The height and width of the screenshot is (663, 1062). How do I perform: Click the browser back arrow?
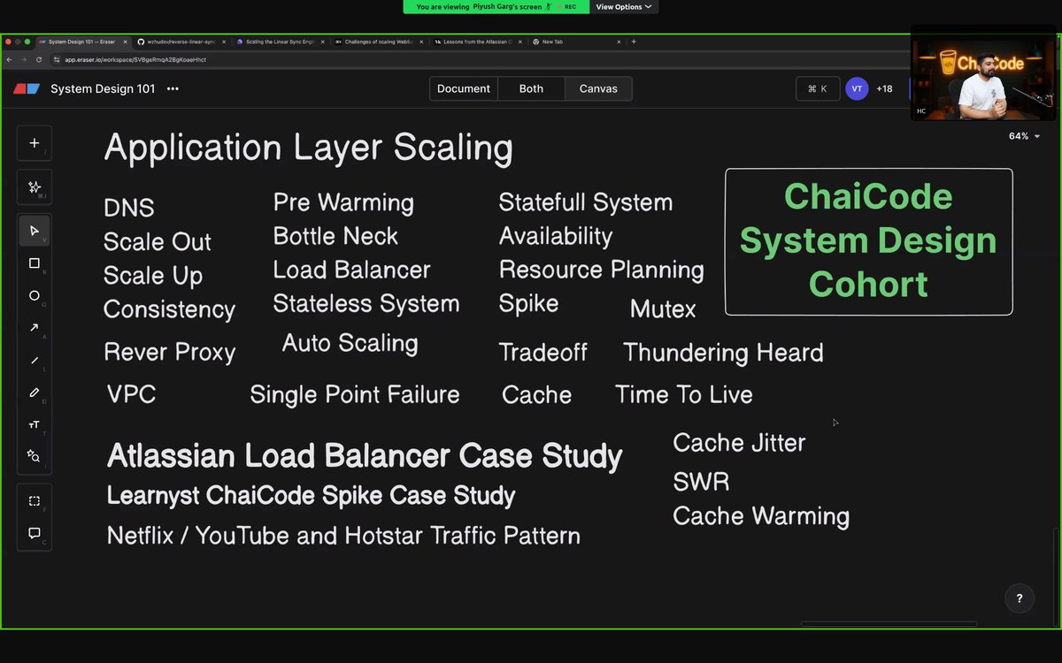coord(9,59)
